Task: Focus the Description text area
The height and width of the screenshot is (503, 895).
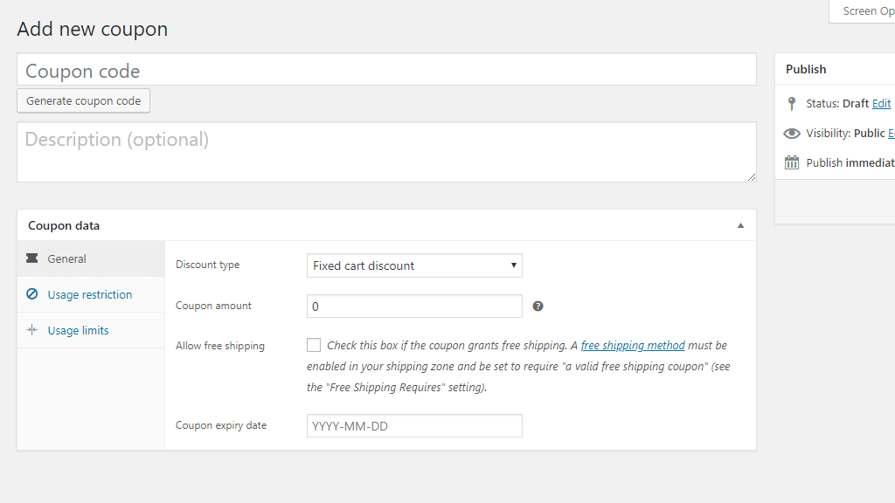Action: tap(386, 152)
